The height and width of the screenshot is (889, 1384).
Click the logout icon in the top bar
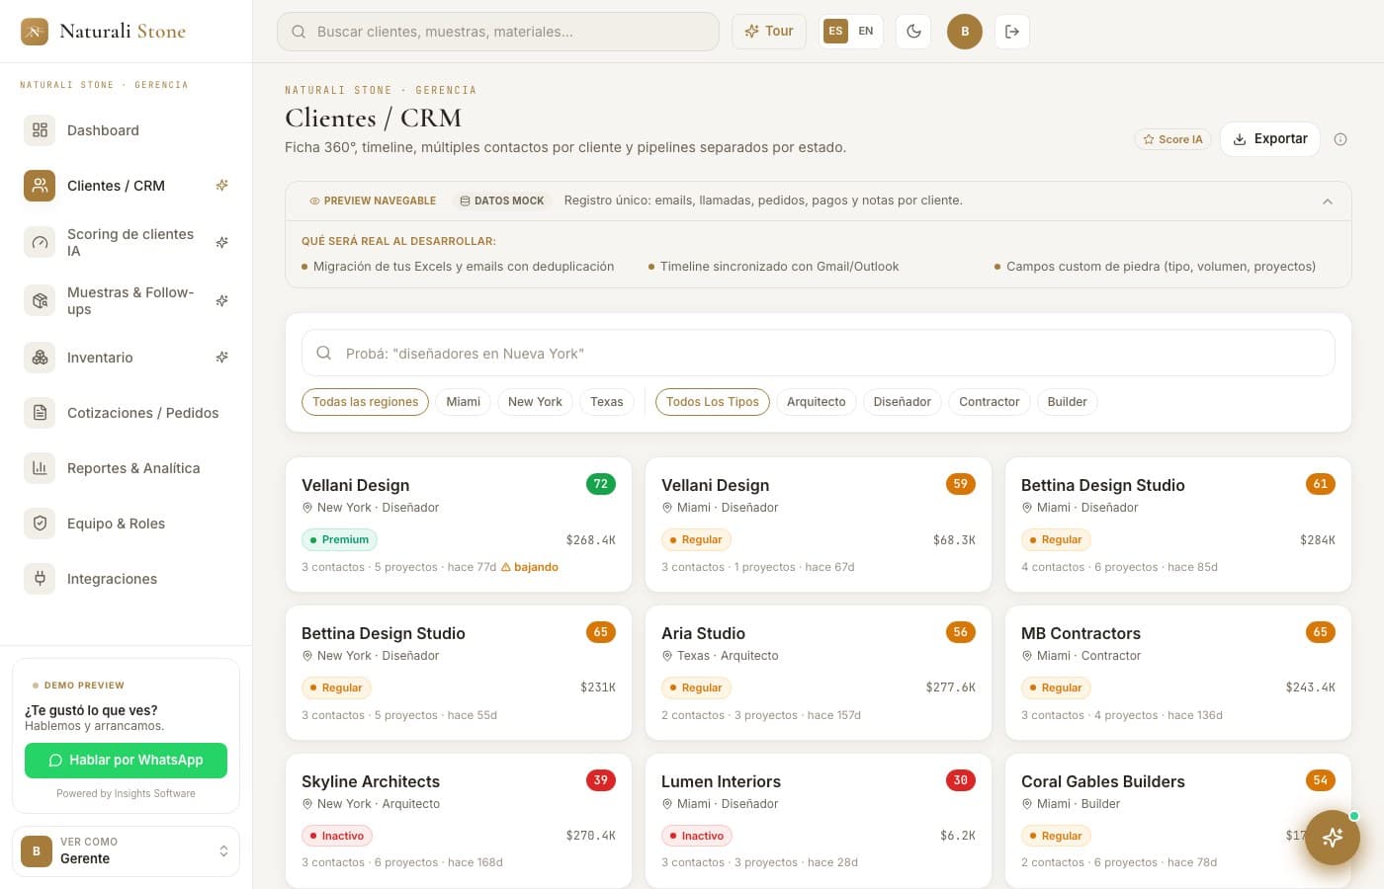[x=1012, y=32]
